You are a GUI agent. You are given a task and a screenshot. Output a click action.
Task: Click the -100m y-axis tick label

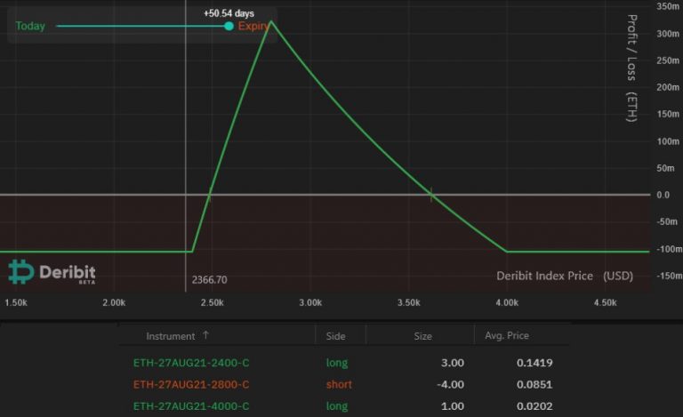669,249
